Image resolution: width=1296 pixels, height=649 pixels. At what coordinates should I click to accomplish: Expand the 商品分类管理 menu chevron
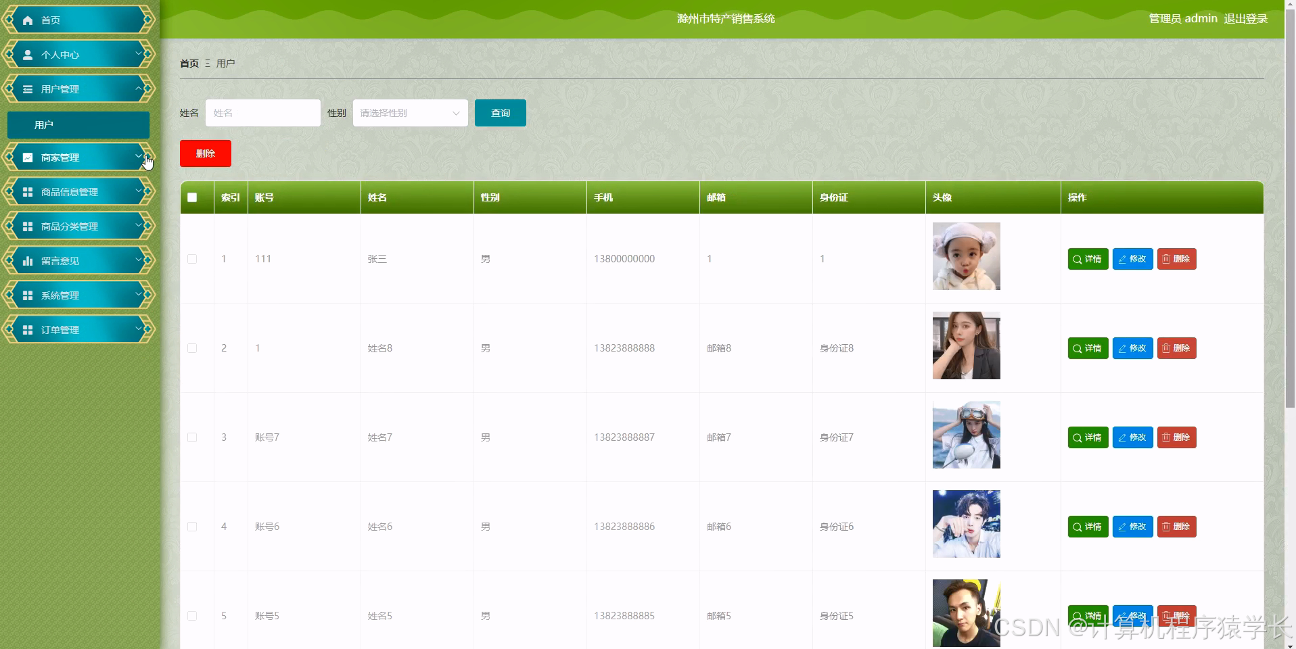[139, 225]
